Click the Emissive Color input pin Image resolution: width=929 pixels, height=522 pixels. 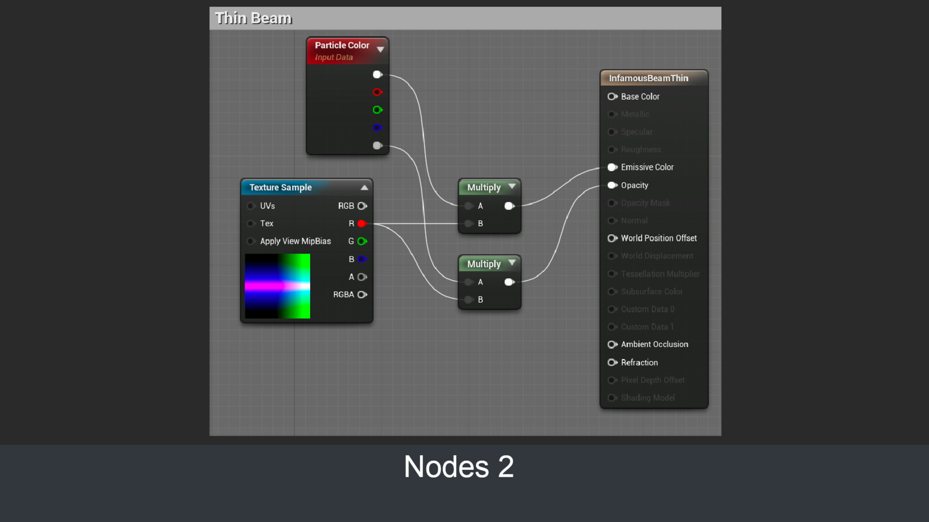point(612,167)
